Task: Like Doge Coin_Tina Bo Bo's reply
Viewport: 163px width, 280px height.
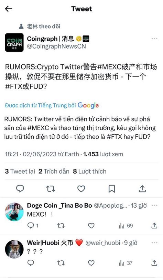Action: click(91, 226)
